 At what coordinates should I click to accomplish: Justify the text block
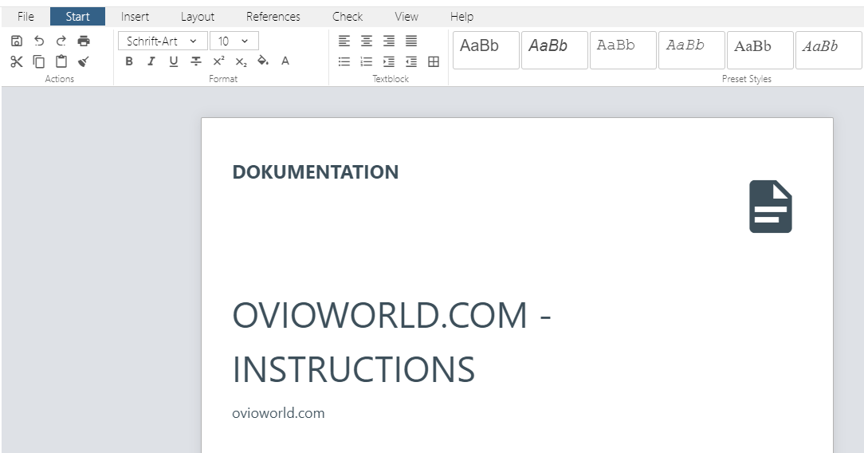[411, 41]
